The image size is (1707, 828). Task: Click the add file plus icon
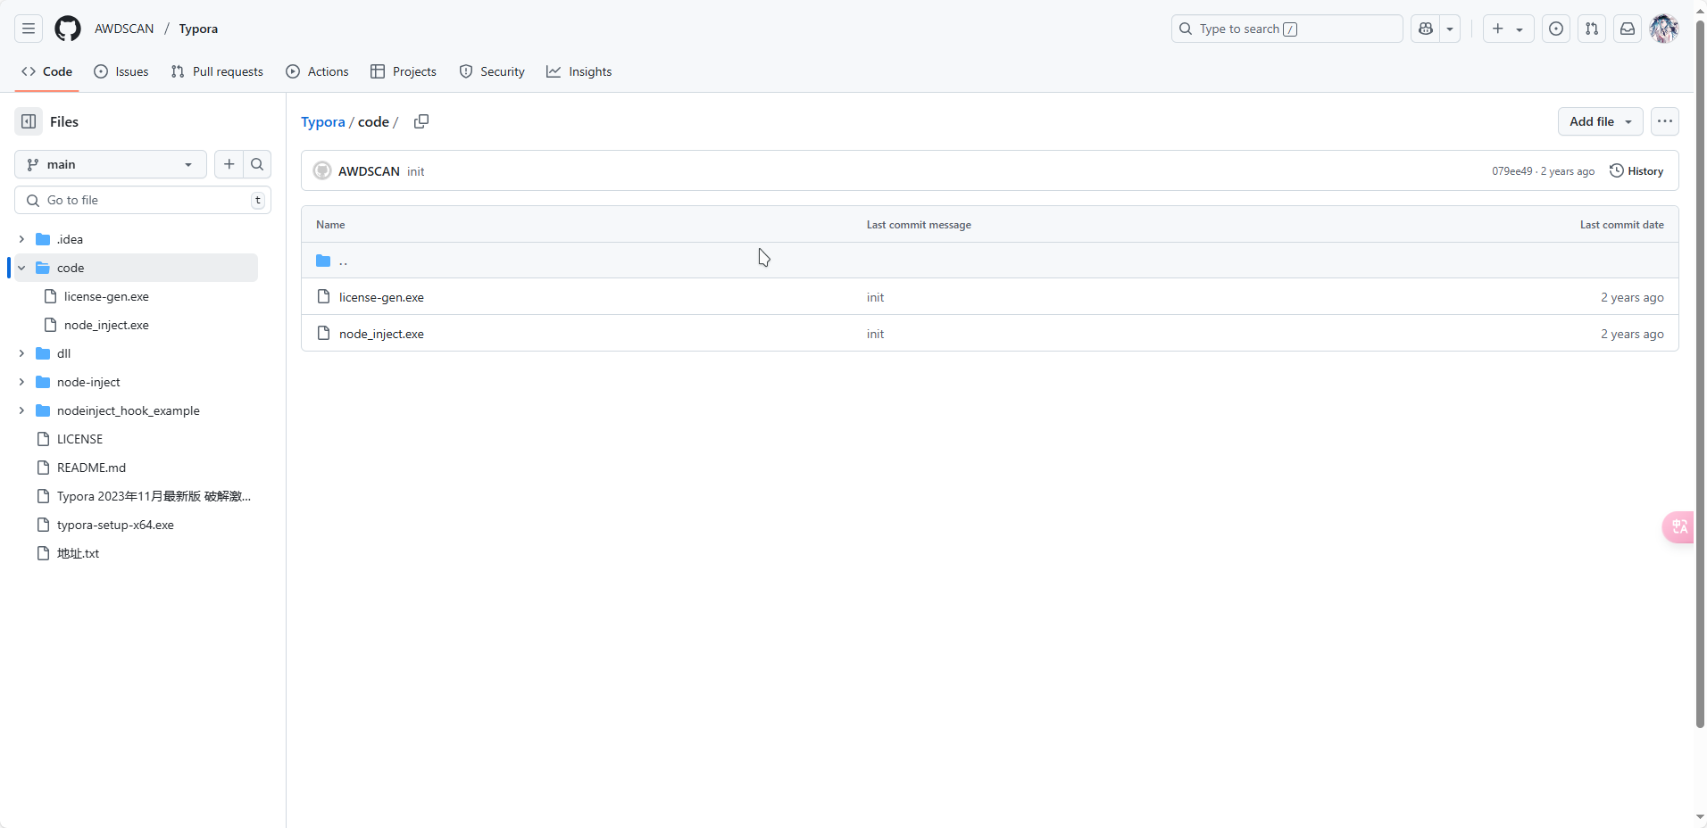[x=229, y=164]
